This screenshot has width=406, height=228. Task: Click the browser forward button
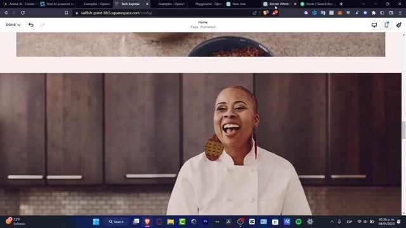coord(14,13)
